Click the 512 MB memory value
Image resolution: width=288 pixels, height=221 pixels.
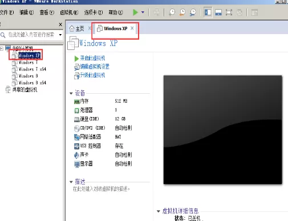[x=121, y=101]
